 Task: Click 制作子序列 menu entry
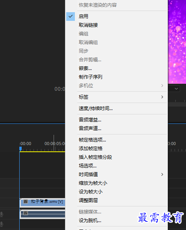coord(116,77)
